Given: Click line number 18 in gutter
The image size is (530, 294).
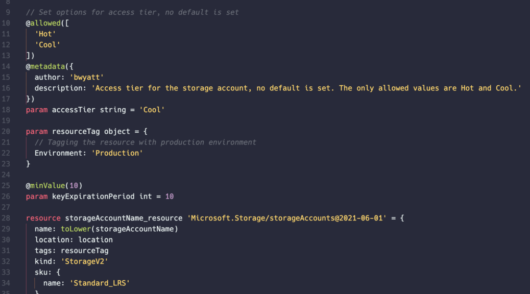Looking at the screenshot, I should coord(6,110).
